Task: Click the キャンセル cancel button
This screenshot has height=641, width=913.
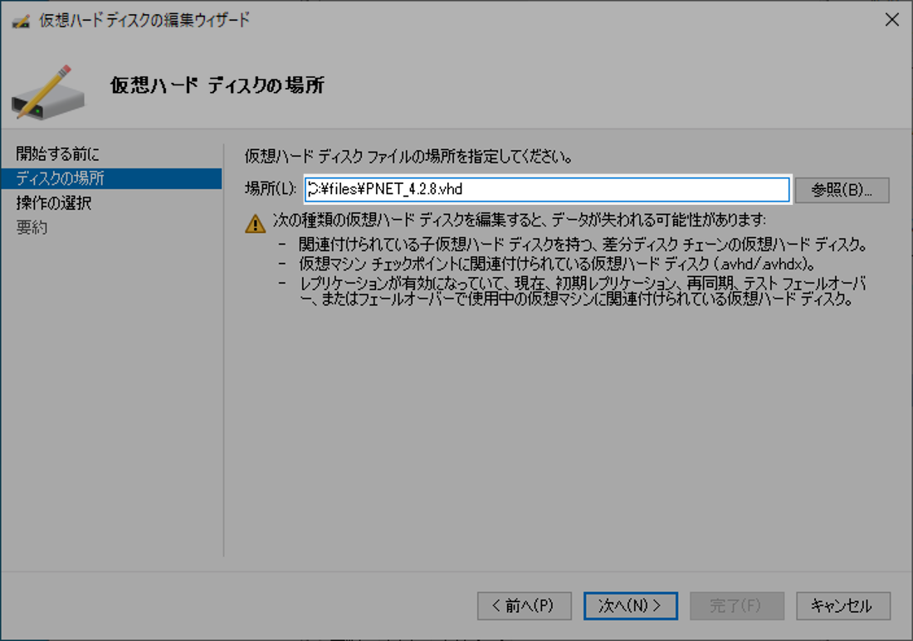Action: point(842,605)
